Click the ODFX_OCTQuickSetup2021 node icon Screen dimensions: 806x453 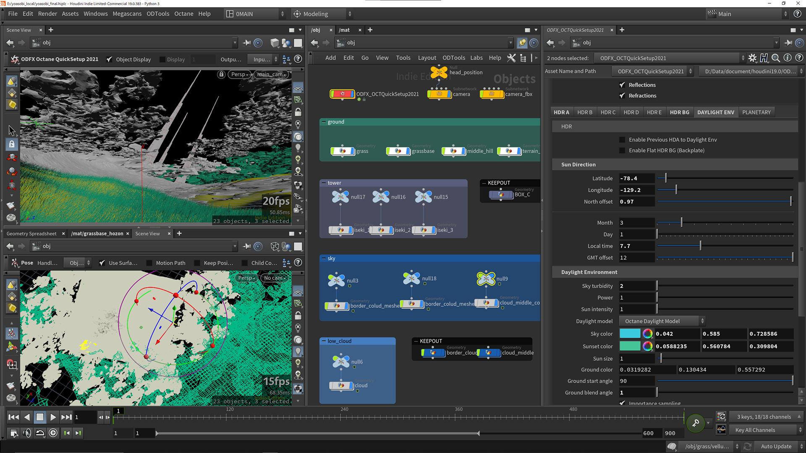[343, 94]
